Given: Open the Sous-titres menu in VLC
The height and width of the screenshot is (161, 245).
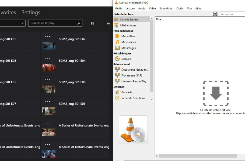Looking at the screenshot, I should point(166,8).
